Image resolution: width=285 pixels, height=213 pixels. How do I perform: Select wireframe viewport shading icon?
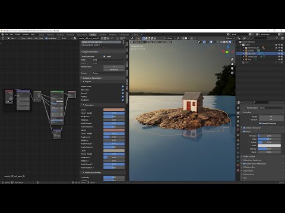[x=221, y=42]
